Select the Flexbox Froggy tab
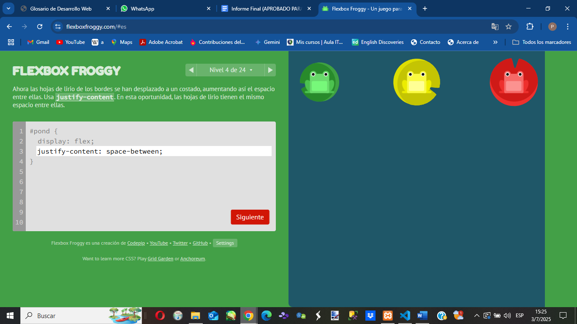Image resolution: width=577 pixels, height=324 pixels. coord(367,8)
